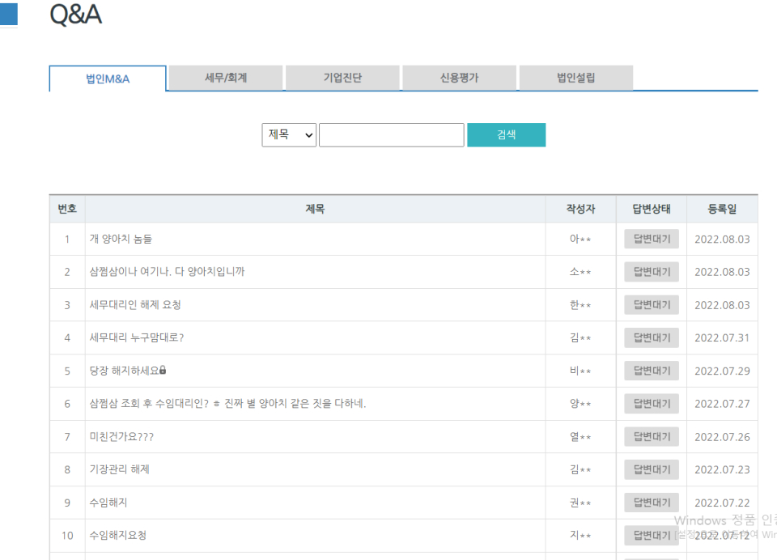This screenshot has height=560, width=777.
Task: Click the 등록일 column header
Action: 722,209
